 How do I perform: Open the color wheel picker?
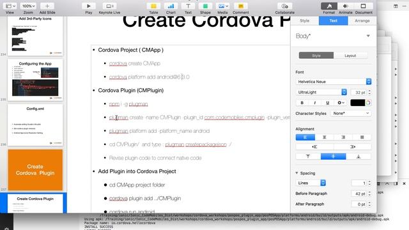368,103
